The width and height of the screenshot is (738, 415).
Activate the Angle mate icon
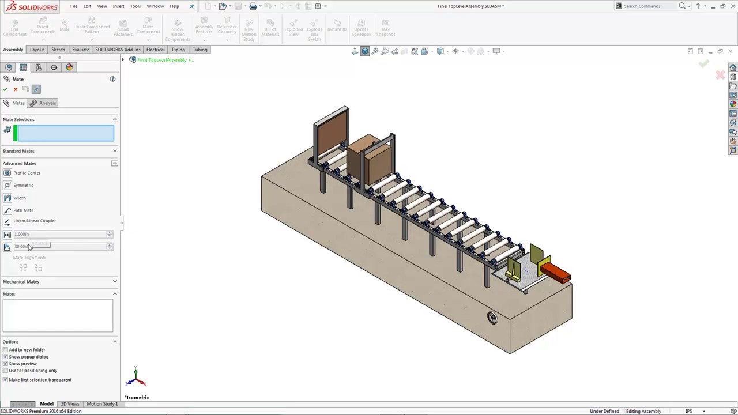click(7, 247)
